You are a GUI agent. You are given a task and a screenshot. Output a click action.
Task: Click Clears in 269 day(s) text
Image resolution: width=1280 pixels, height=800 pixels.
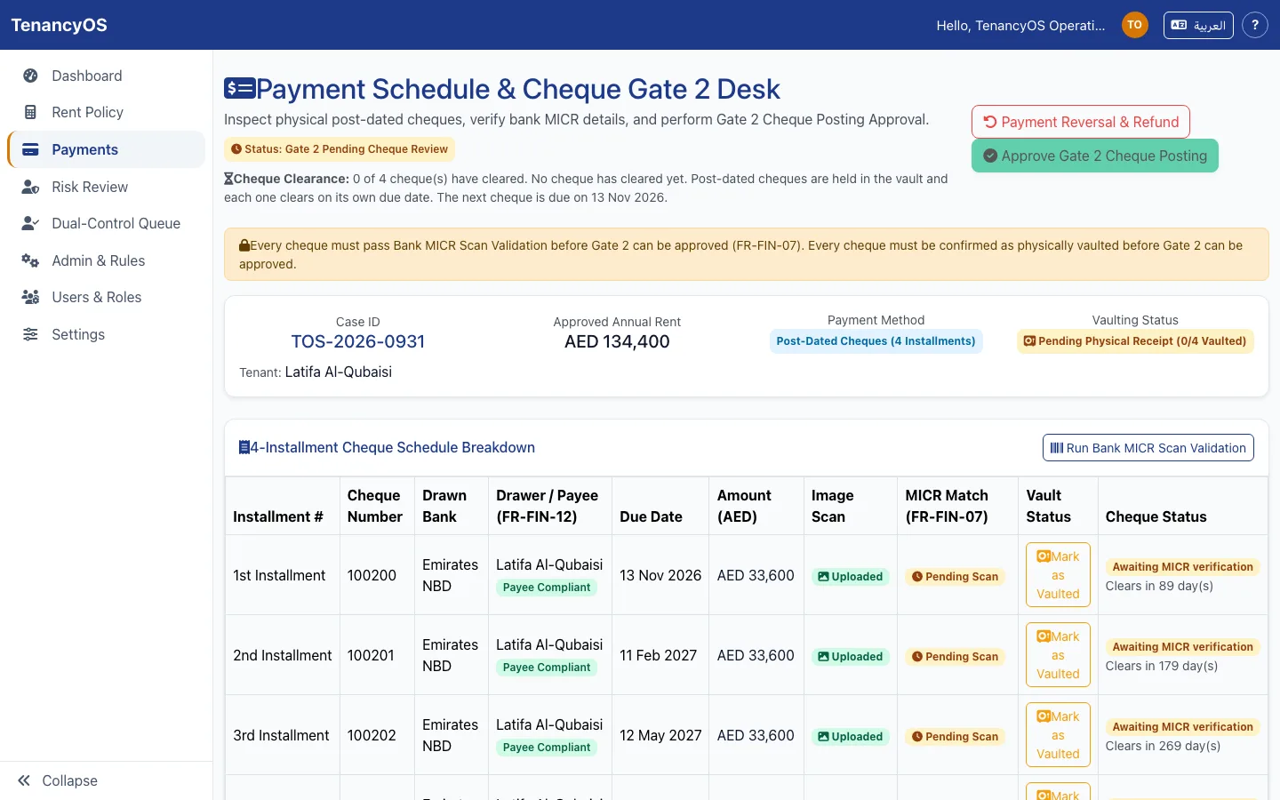(x=1163, y=746)
